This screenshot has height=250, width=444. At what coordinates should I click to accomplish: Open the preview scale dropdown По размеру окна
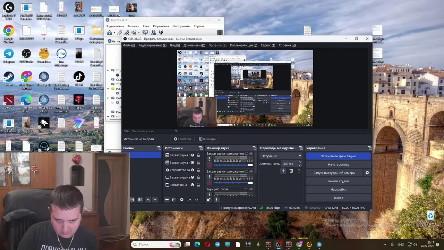[155, 131]
